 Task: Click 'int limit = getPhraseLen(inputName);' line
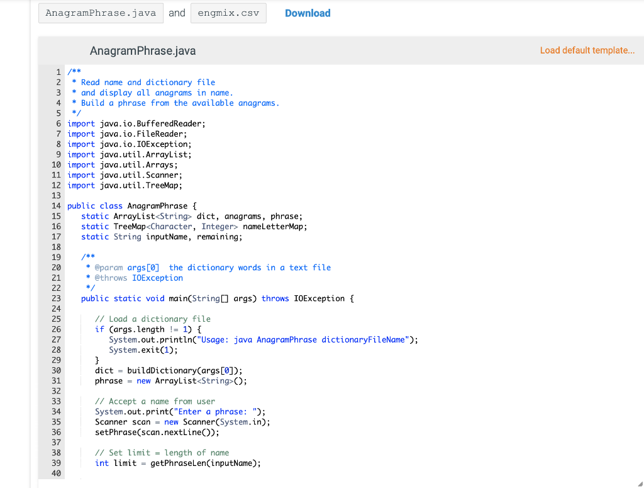click(178, 463)
